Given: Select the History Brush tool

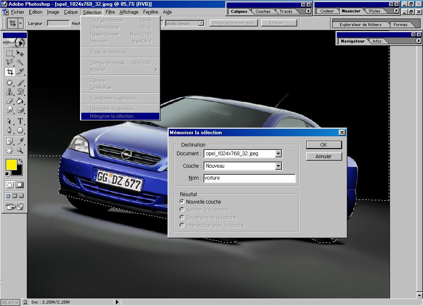Looking at the screenshot, I should [20, 92].
